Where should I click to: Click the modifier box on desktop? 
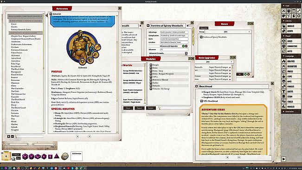pyautogui.click(x=6, y=157)
